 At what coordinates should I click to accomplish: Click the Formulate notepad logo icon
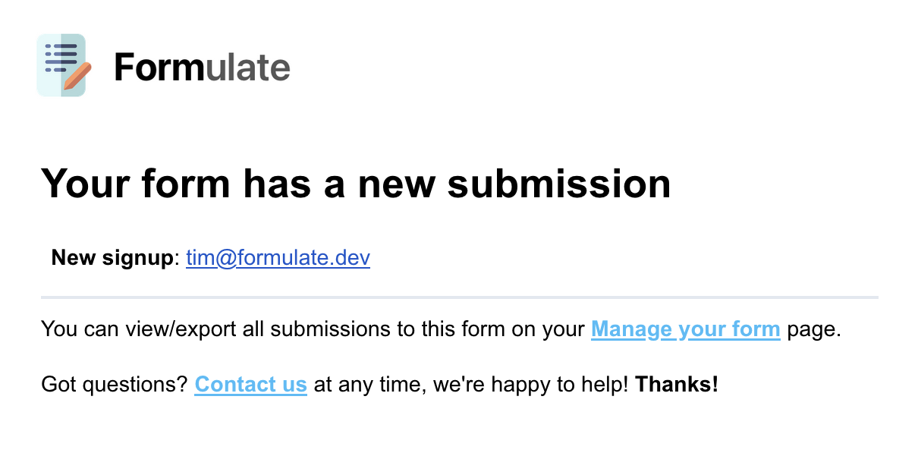[x=62, y=65]
